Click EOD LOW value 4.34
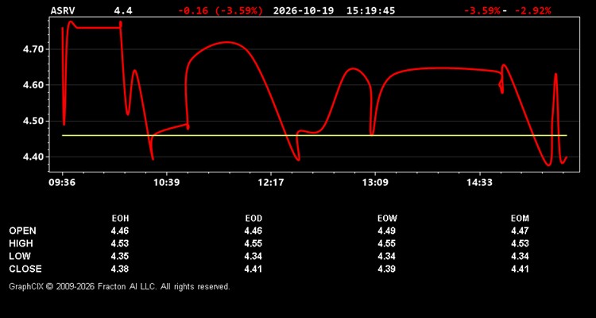The height and width of the screenshot is (318, 596). (x=253, y=256)
